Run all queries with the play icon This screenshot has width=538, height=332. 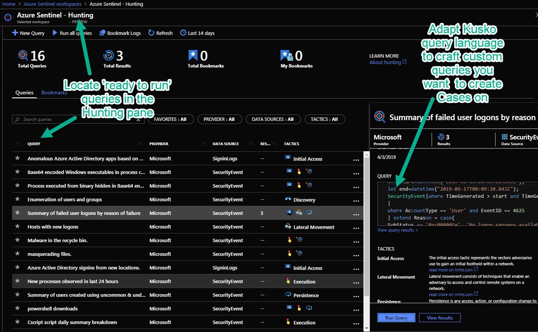coord(55,33)
